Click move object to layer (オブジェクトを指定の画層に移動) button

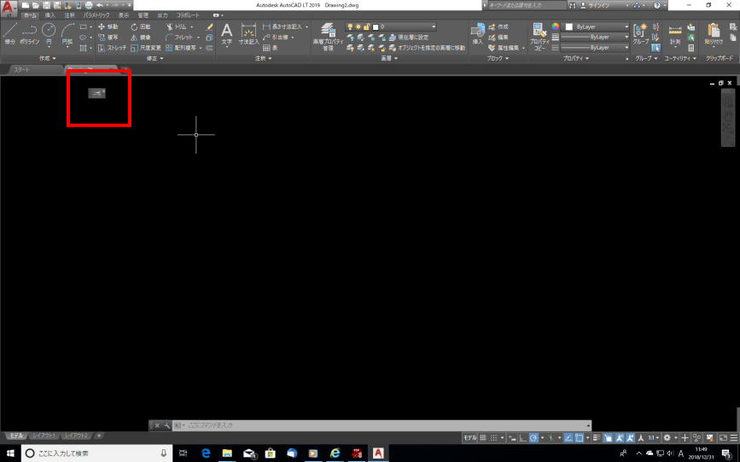coord(427,48)
